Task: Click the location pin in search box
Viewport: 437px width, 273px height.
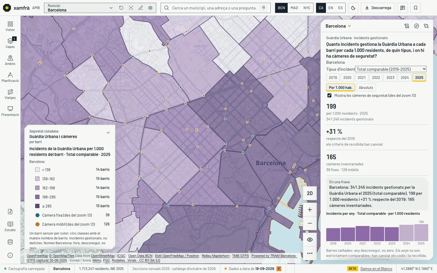Action: (264, 8)
